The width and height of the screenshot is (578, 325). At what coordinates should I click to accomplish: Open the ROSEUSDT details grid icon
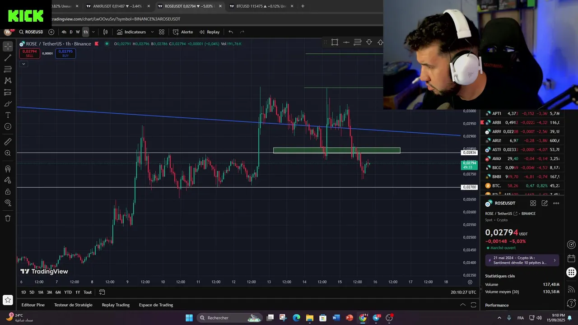(533, 204)
